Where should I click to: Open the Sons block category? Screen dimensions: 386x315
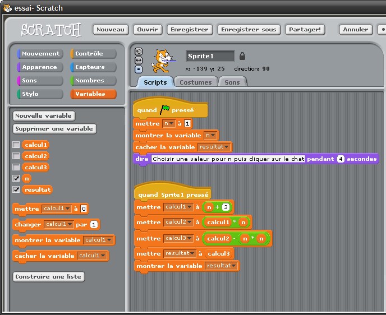40,80
